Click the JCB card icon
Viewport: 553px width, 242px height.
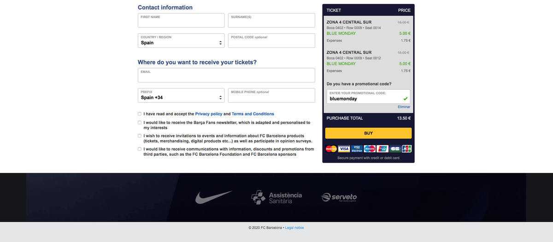click(406, 148)
